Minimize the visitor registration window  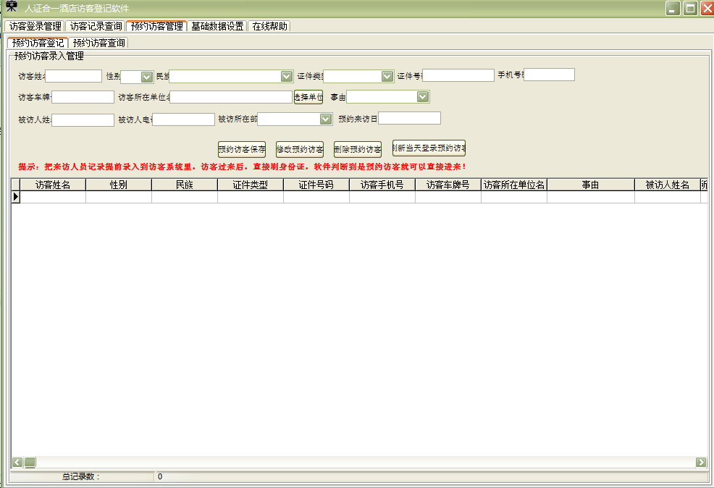point(673,8)
